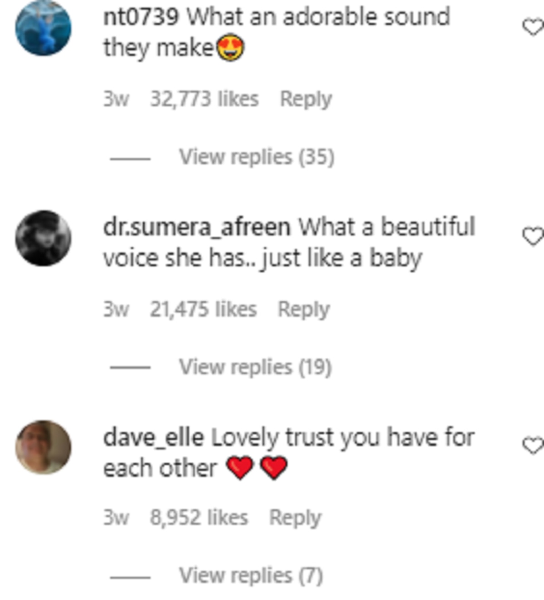Open nt0739's profile picture
Viewport: 544px width, 600px height.
click(x=44, y=28)
